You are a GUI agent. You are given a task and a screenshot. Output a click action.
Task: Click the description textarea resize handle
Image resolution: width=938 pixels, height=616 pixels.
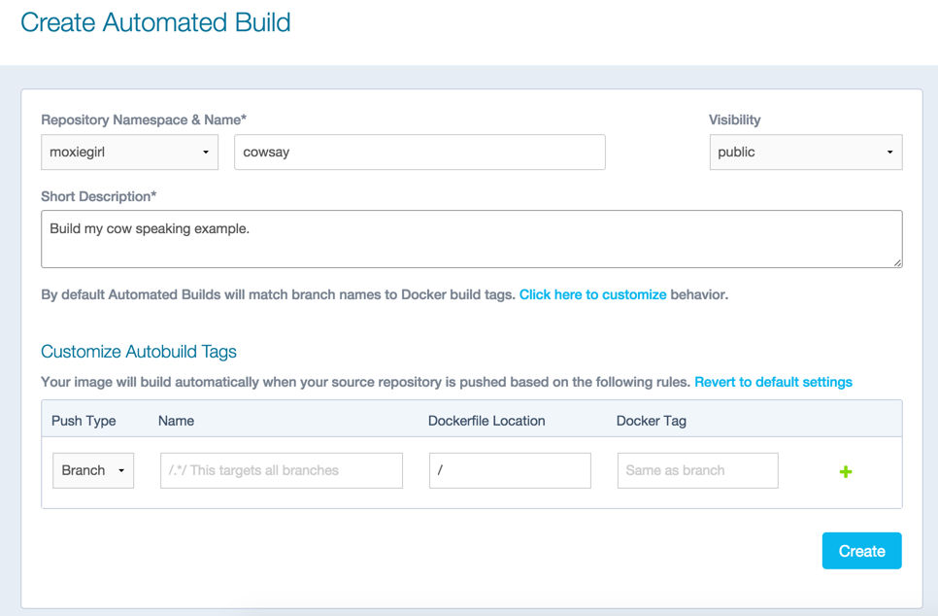pyautogui.click(x=897, y=262)
